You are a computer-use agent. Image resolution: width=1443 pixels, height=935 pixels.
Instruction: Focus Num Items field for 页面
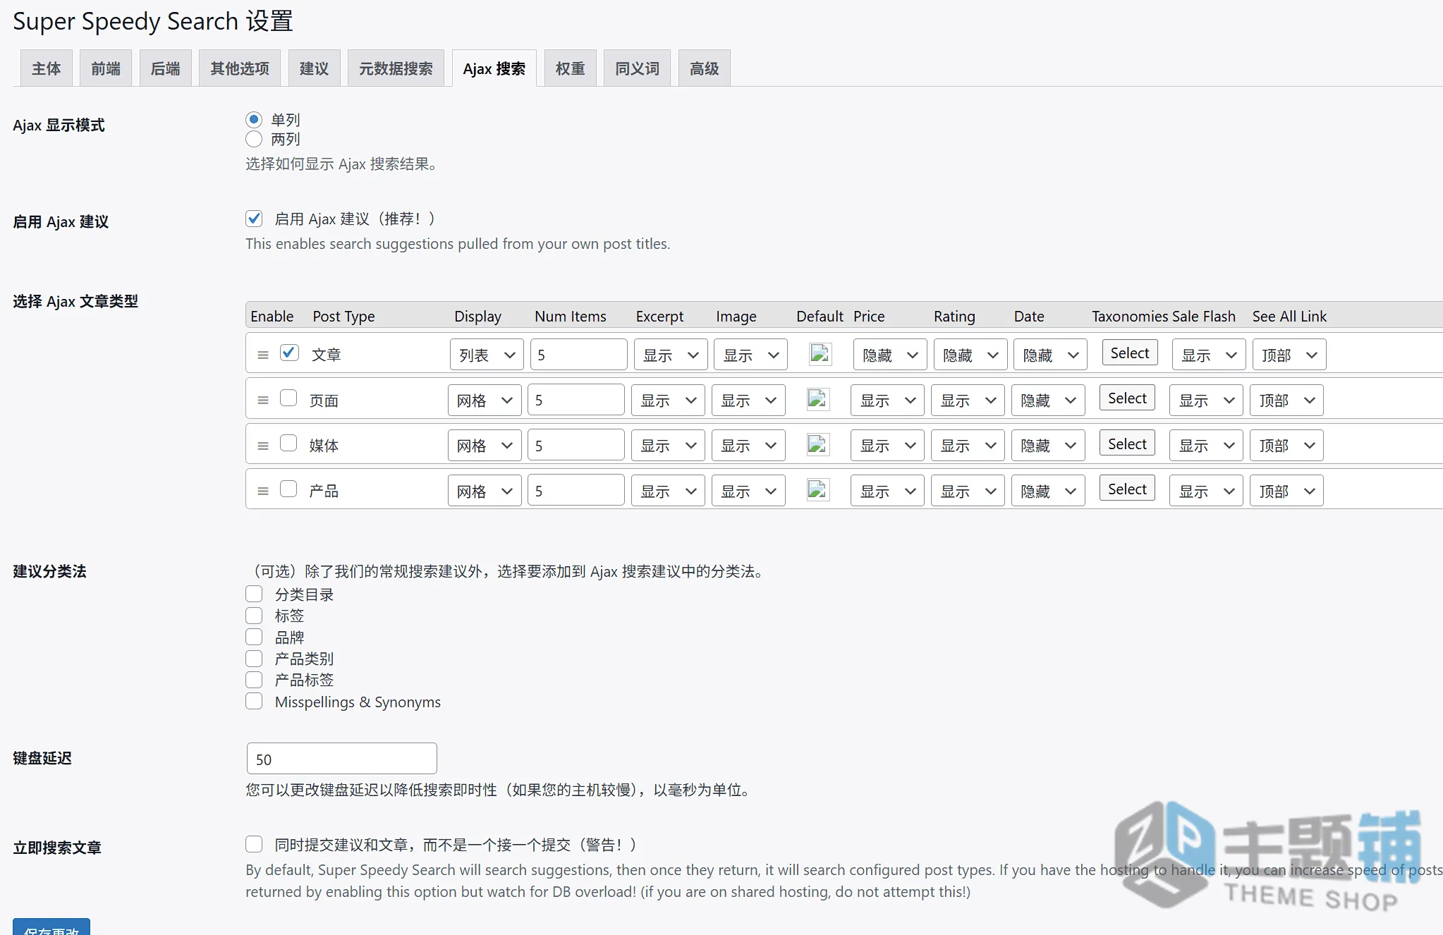click(576, 401)
